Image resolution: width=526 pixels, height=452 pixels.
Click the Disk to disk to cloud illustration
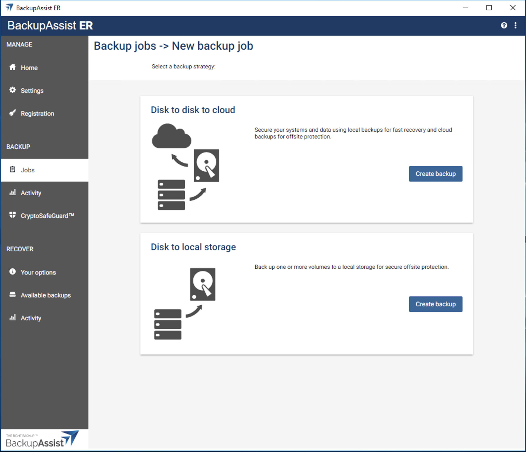185,167
